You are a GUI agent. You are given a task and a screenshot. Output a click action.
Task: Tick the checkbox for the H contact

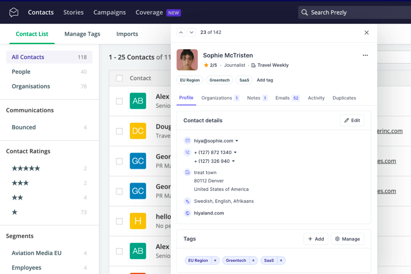coord(119,221)
